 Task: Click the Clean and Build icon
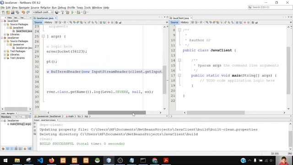tap(67, 12)
